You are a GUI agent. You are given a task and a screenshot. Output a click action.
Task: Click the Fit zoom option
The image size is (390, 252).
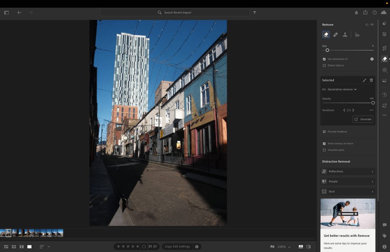coord(272,247)
